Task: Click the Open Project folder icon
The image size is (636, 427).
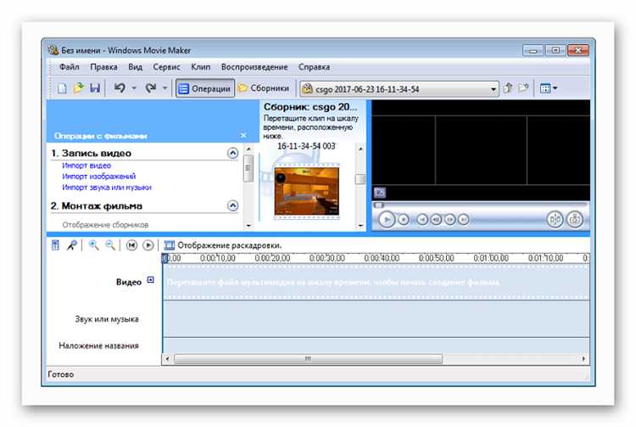Action: pyautogui.click(x=78, y=88)
